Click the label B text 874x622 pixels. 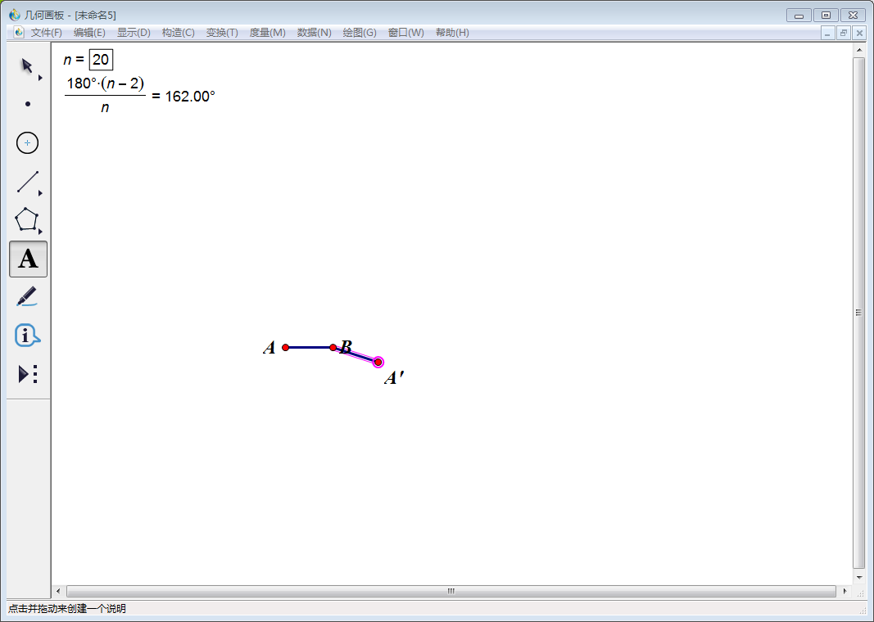346,348
